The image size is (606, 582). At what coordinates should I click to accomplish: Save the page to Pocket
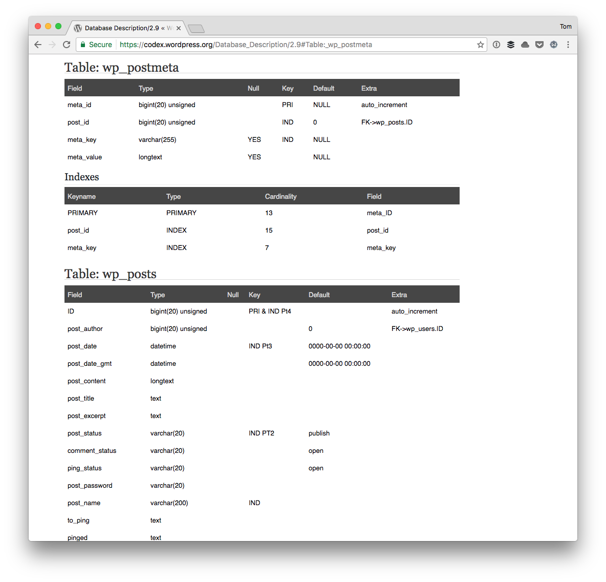coord(539,45)
